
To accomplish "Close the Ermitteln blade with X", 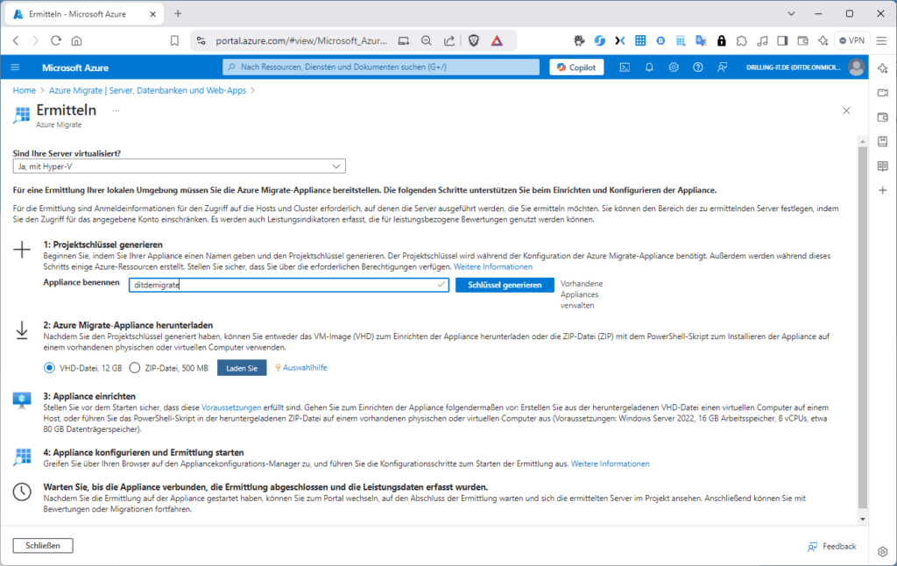I will 847,110.
